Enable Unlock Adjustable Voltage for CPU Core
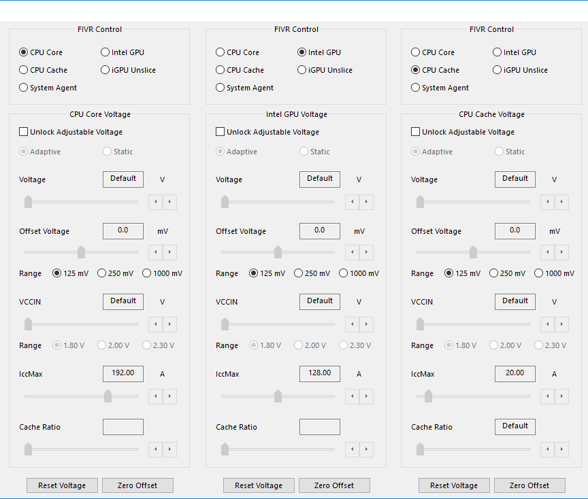The height and width of the screenshot is (499, 588). 24,132
